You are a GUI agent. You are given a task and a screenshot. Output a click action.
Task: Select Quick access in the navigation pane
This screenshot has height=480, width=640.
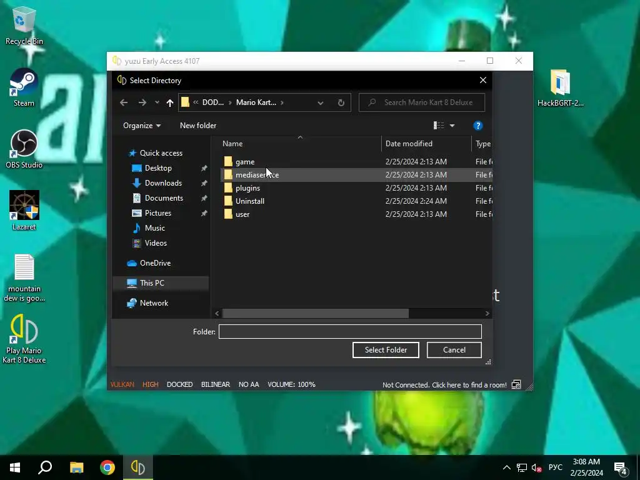pyautogui.click(x=161, y=153)
